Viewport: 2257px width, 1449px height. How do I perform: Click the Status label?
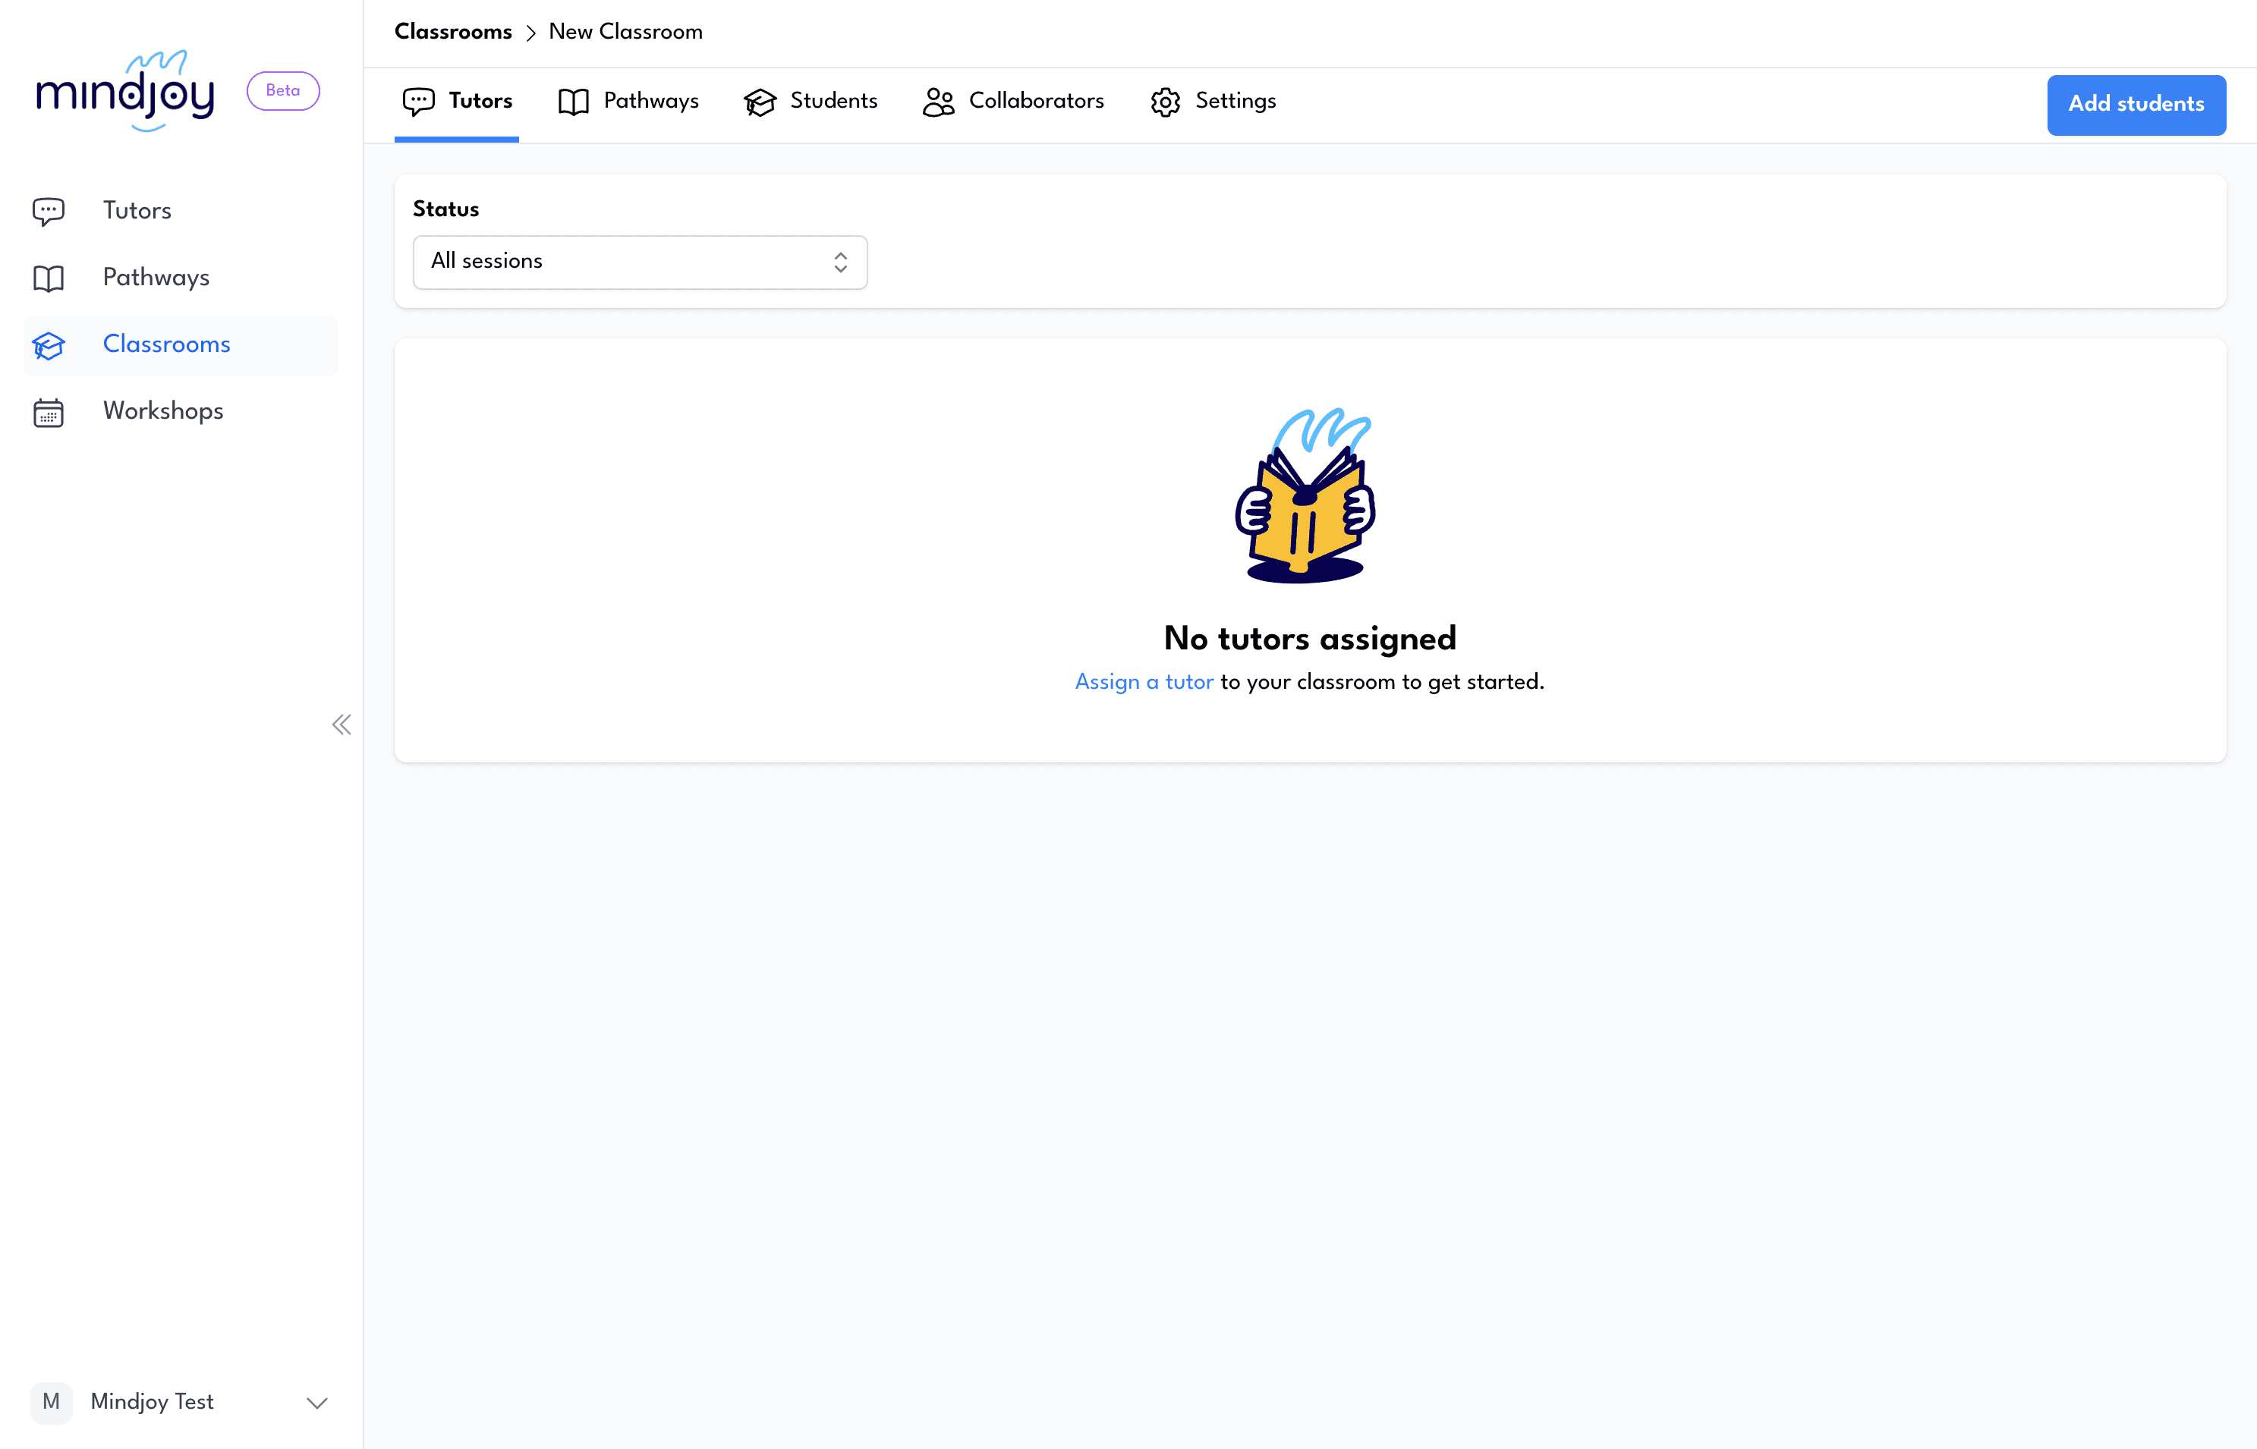tap(445, 209)
